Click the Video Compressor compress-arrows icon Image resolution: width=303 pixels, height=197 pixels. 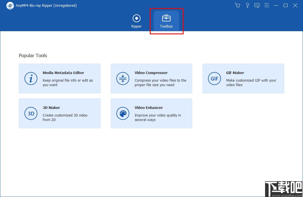(x=123, y=79)
